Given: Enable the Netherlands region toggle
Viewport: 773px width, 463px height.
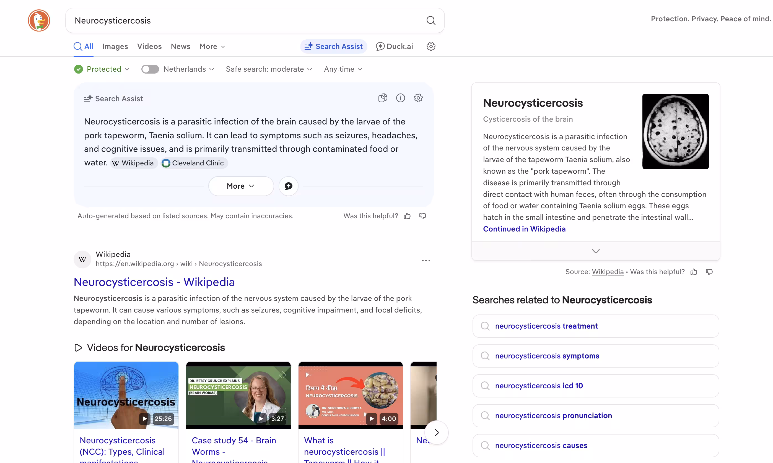Looking at the screenshot, I should pyautogui.click(x=150, y=69).
